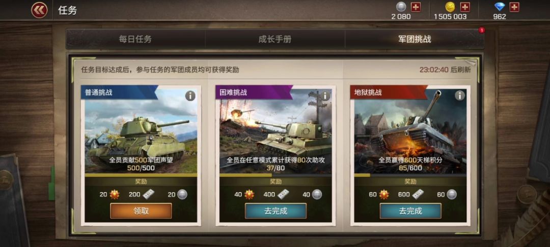
Task: Switch to the 成长手册 tab
Action: coord(275,39)
